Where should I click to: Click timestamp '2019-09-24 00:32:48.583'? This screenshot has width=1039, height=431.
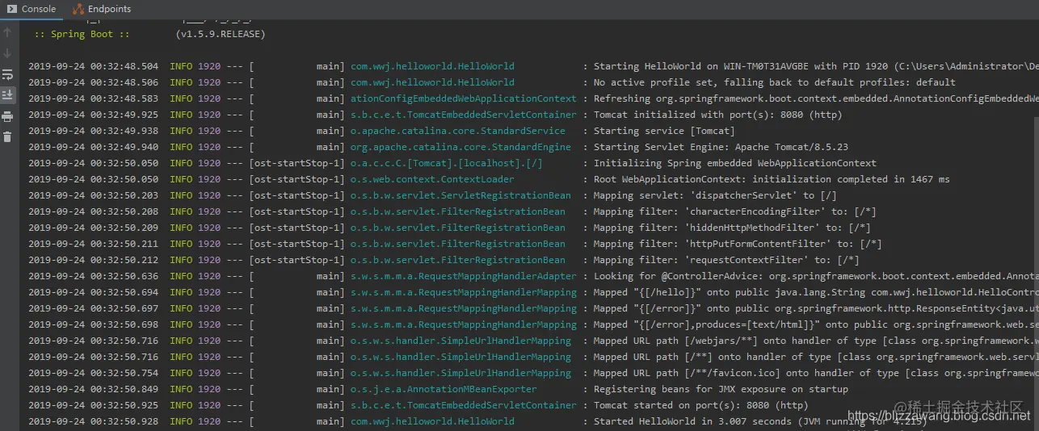coord(93,98)
